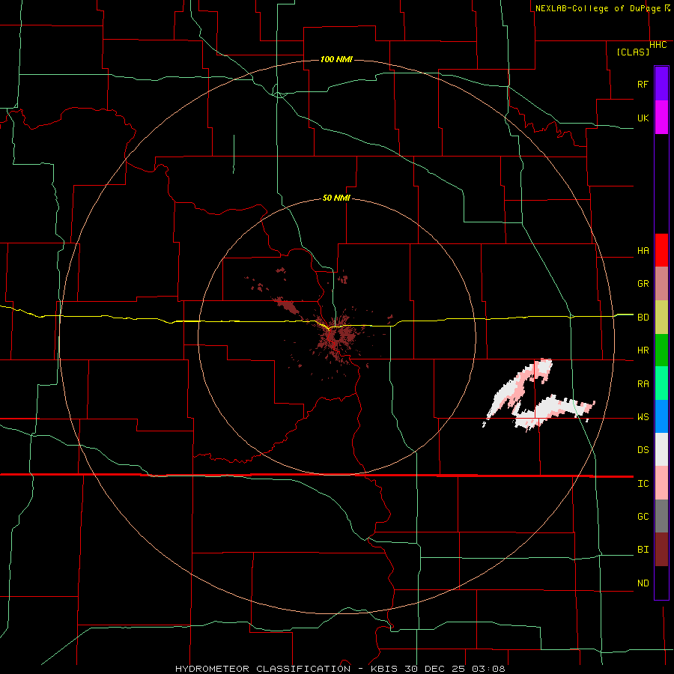
Task: Click the ND black legend swatch
Action: point(661,583)
